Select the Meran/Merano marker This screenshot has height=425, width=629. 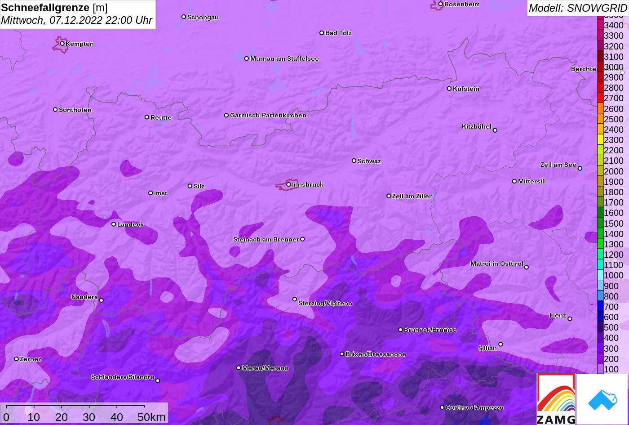(239, 368)
